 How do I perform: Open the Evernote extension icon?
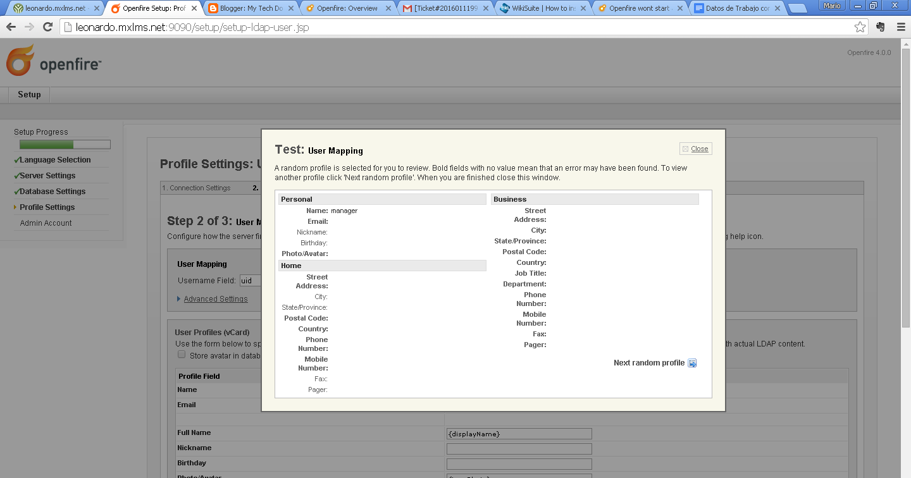pyautogui.click(x=881, y=27)
